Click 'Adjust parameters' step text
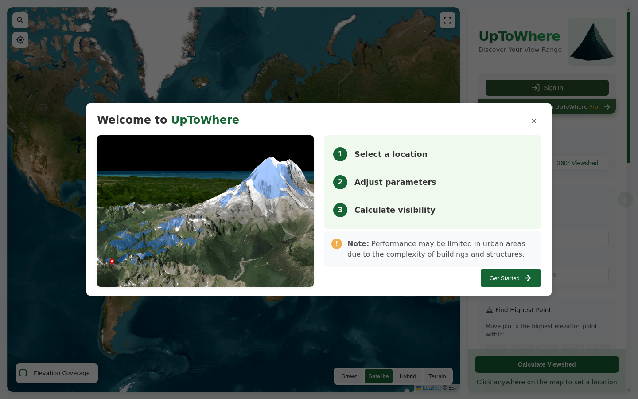The width and height of the screenshot is (638, 399). click(x=395, y=182)
